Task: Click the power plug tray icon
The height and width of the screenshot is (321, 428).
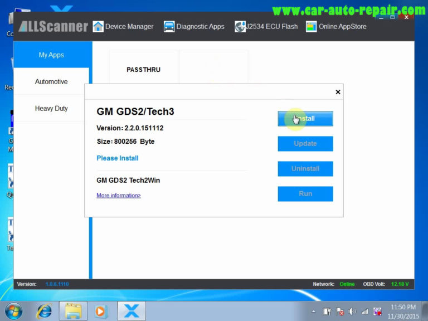Action: coord(327,311)
